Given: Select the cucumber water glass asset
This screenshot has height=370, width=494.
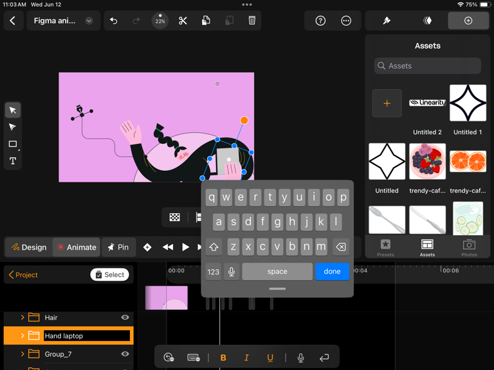Looking at the screenshot, I should pos(468,218).
